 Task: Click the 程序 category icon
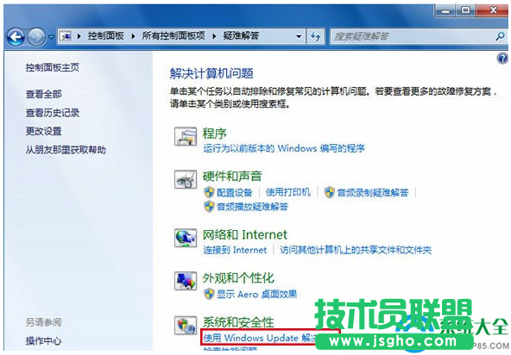click(x=186, y=137)
